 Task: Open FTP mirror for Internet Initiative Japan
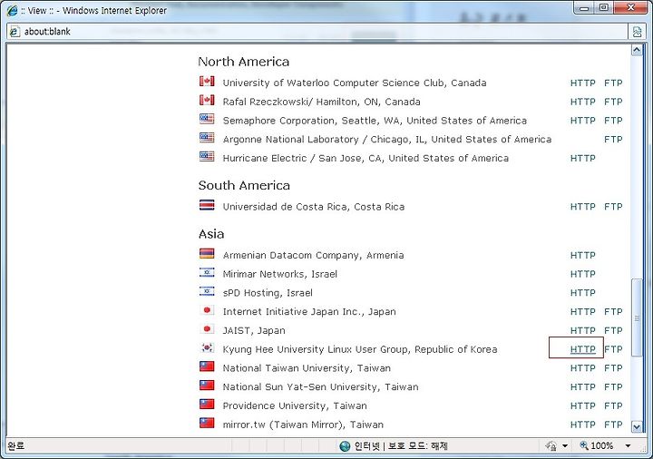[x=613, y=311]
